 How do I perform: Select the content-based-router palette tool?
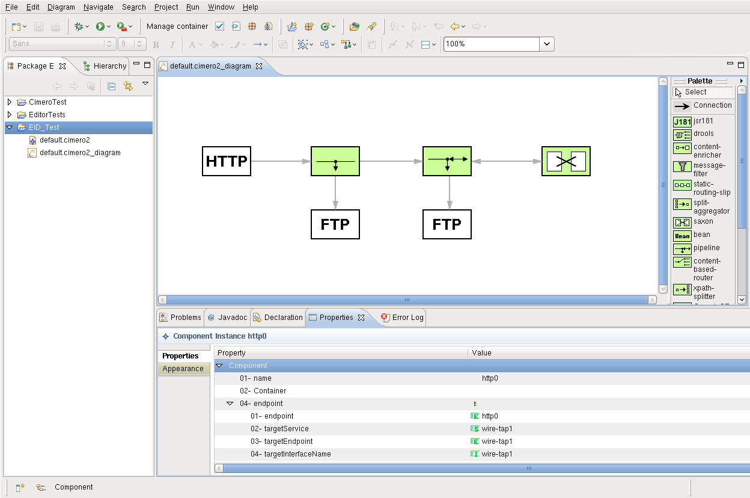703,269
